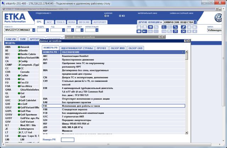The image size is (227, 148).
Task: Switch to the INFOLINE tab
Action: [x=84, y=22]
